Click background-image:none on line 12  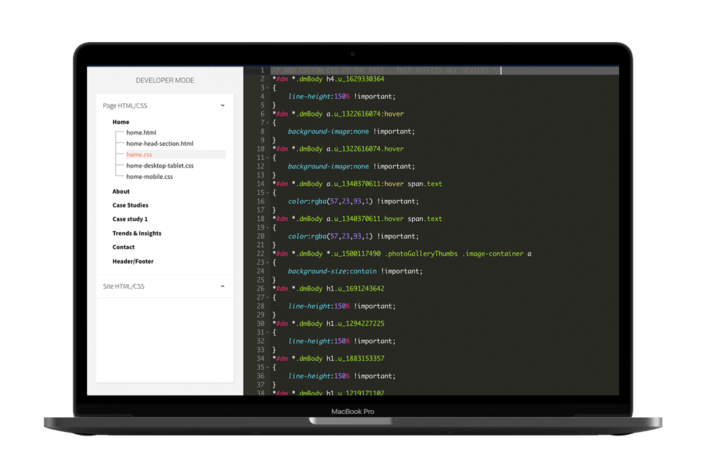point(328,166)
